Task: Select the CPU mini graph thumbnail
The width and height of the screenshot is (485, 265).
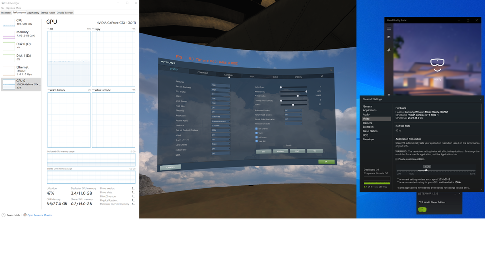Action: [9, 23]
